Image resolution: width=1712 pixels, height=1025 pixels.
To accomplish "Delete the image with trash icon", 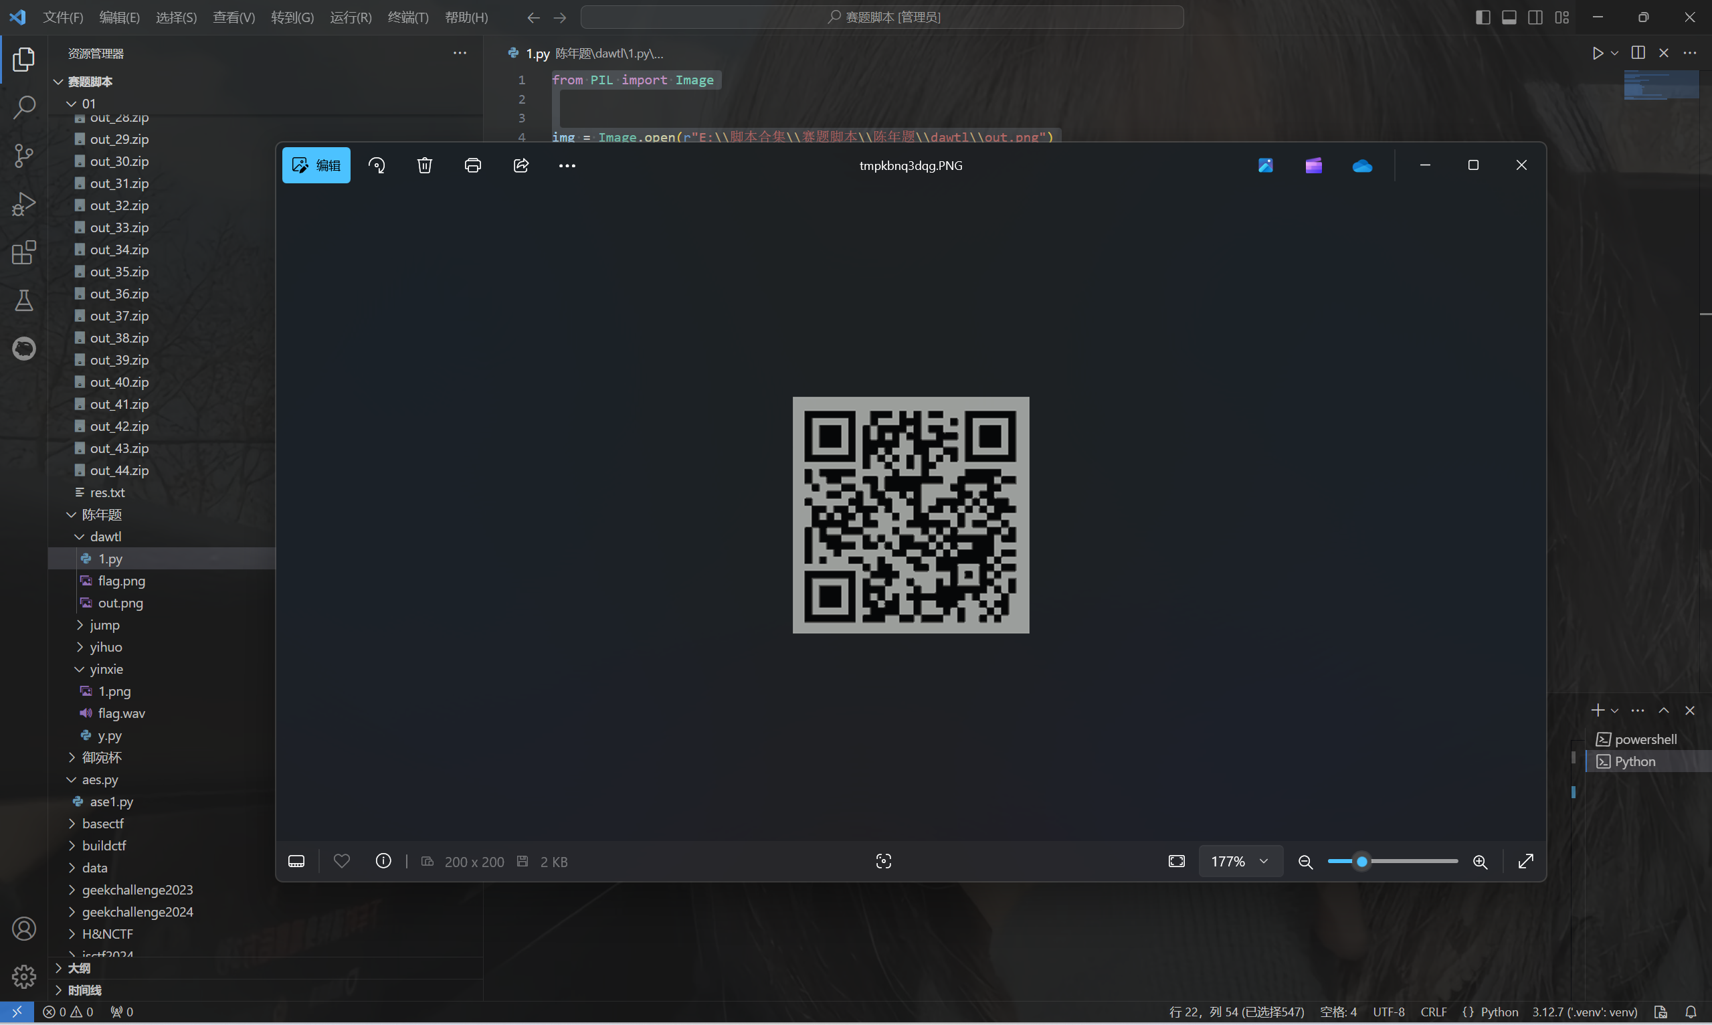I will click(x=425, y=165).
